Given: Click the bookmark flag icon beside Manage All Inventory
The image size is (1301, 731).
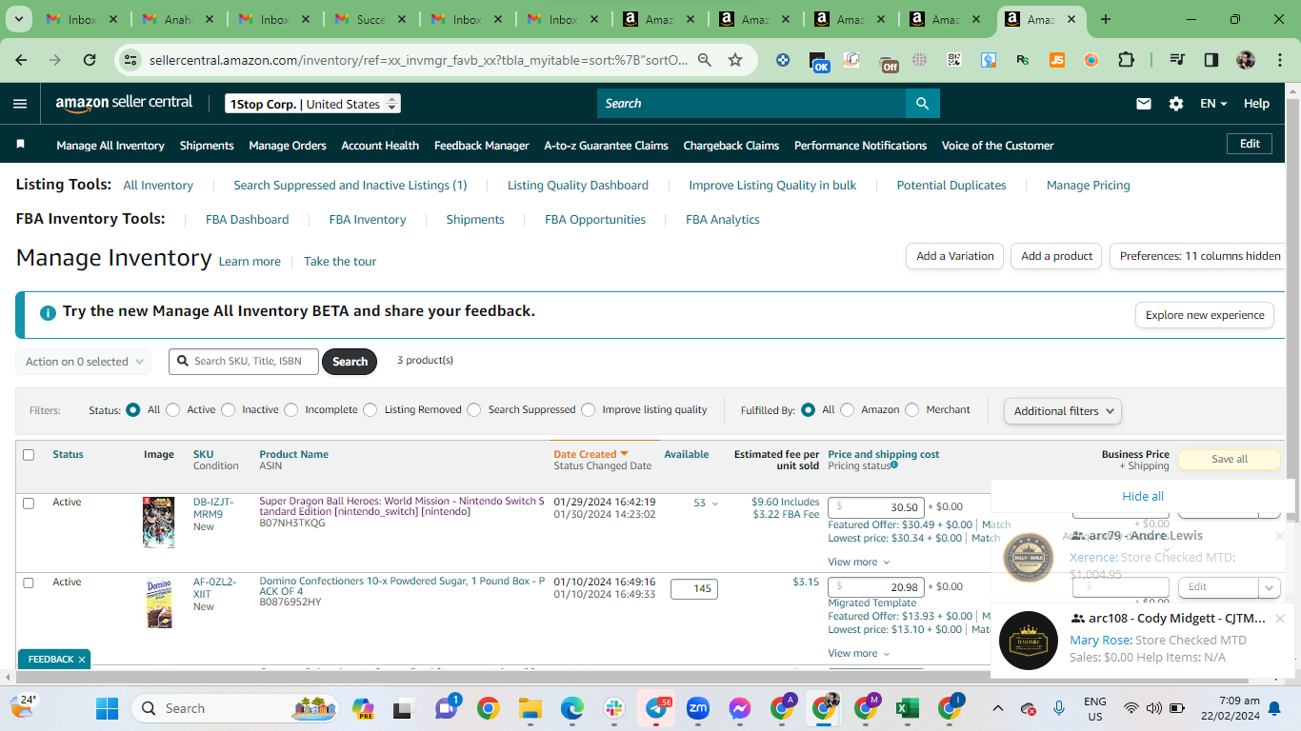Looking at the screenshot, I should (x=21, y=145).
